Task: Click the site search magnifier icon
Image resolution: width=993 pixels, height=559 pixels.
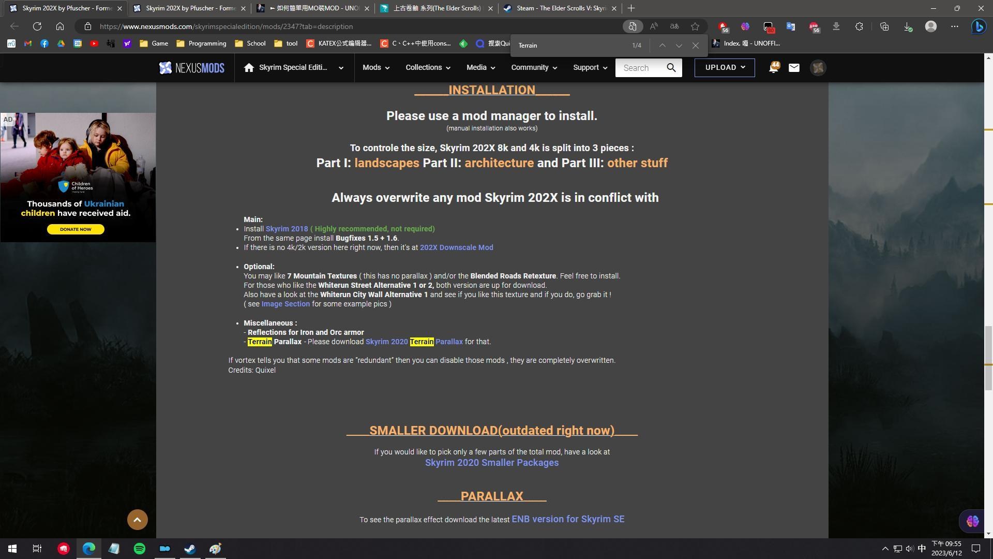Action: (671, 68)
